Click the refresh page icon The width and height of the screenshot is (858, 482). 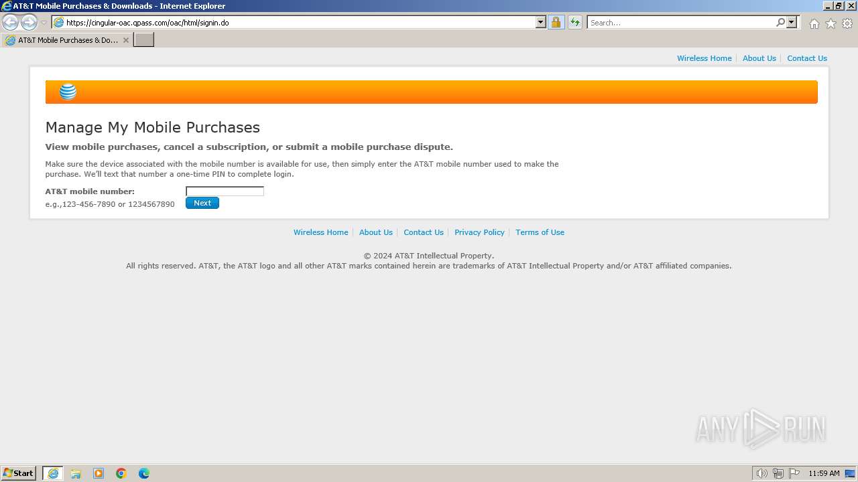(575, 23)
